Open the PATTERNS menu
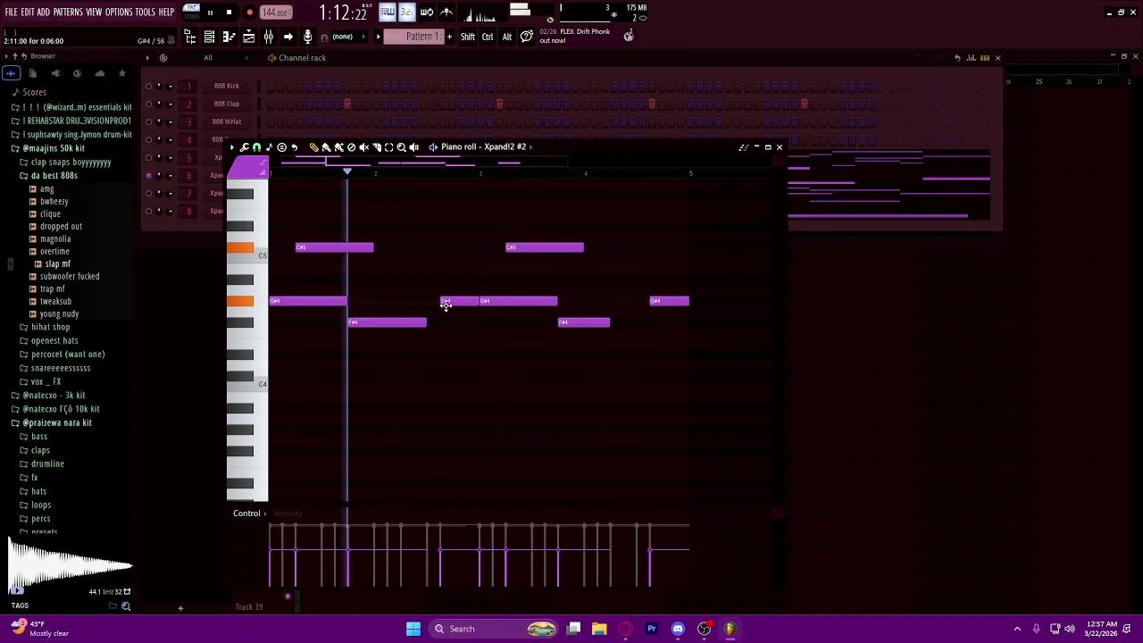The width and height of the screenshot is (1143, 643). [x=68, y=13]
